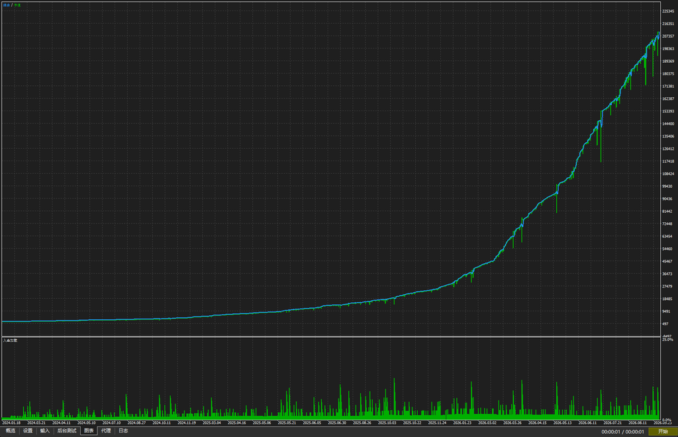Open the 设置 tab
This screenshot has width=678, height=437.
(28, 431)
